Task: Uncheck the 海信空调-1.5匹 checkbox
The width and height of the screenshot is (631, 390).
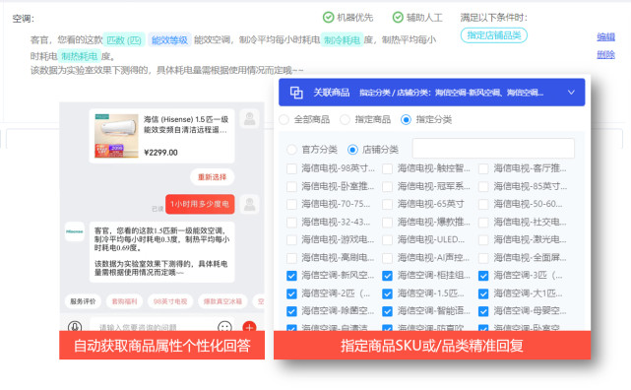Action: [x=388, y=293]
